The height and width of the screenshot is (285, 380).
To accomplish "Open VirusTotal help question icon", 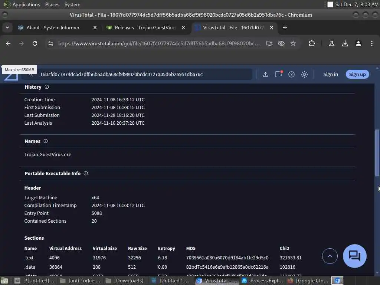I will coord(291,74).
